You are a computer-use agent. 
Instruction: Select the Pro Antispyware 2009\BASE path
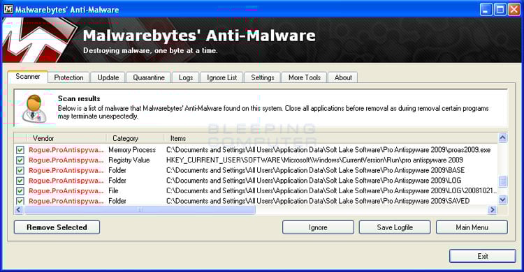tap(316, 170)
